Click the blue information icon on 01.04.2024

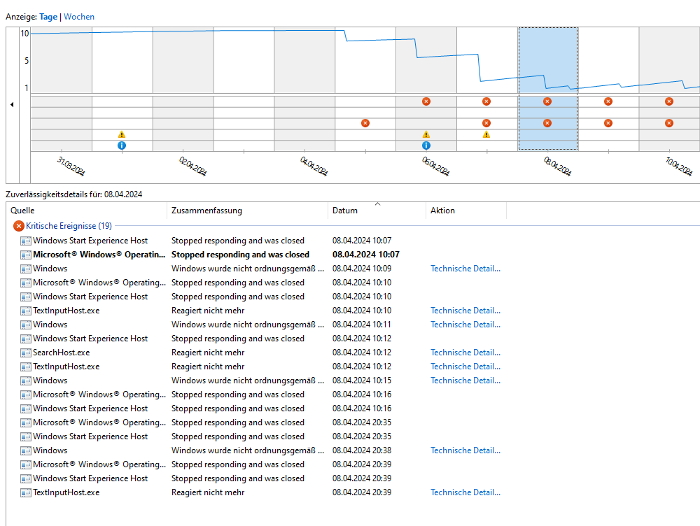pos(122,145)
